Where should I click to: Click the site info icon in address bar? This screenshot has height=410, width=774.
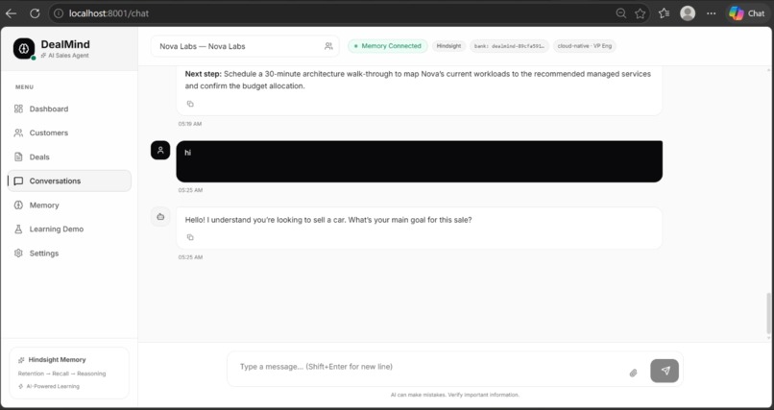point(59,13)
